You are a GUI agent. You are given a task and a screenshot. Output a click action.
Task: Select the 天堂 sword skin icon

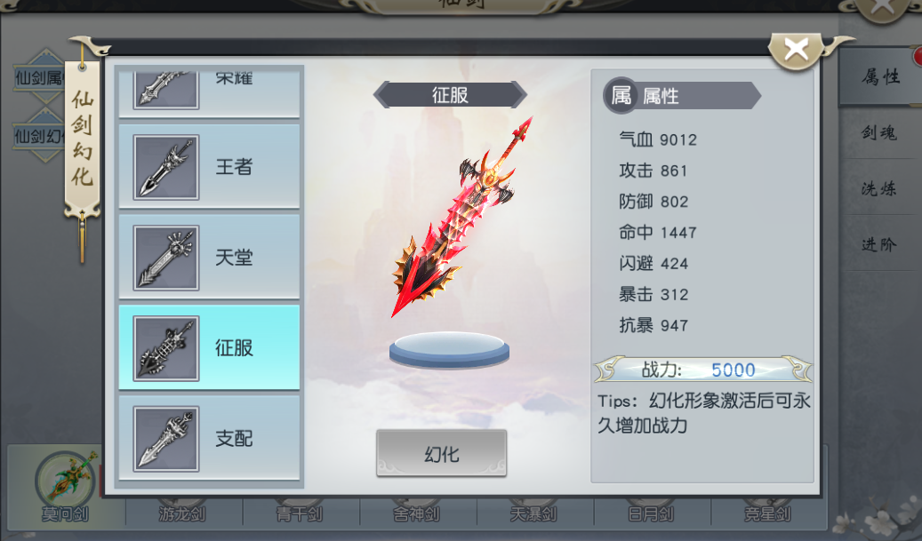pos(166,258)
